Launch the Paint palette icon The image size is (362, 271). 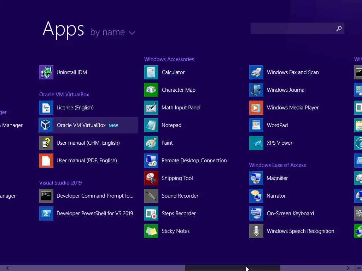[151, 143]
